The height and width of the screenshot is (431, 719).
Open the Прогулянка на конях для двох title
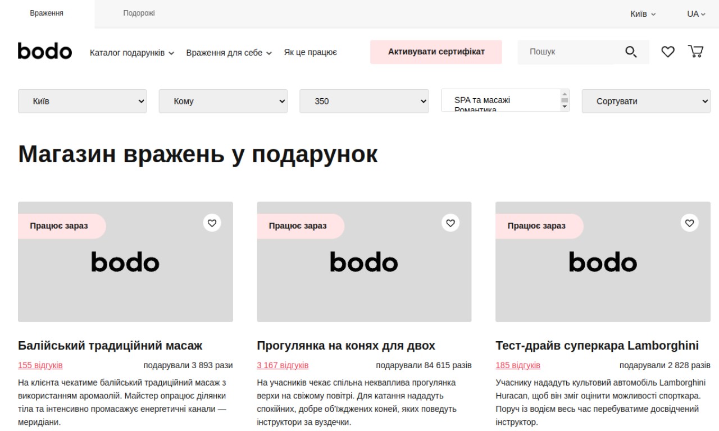(x=346, y=345)
